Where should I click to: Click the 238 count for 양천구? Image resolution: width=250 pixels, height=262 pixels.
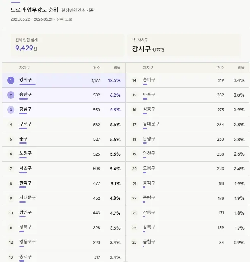click(220, 154)
